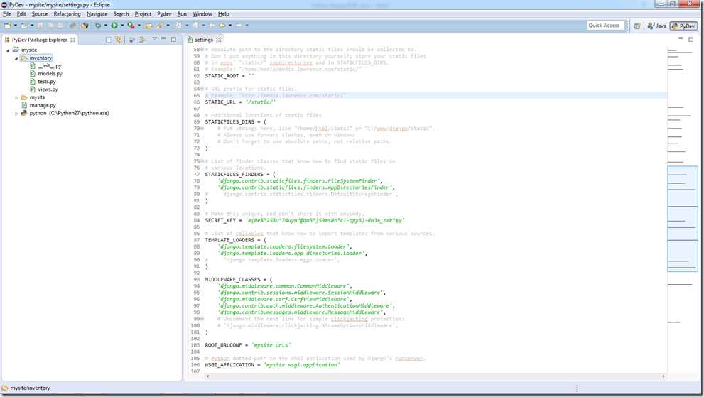Select views.py in the tree

[x=48, y=89]
